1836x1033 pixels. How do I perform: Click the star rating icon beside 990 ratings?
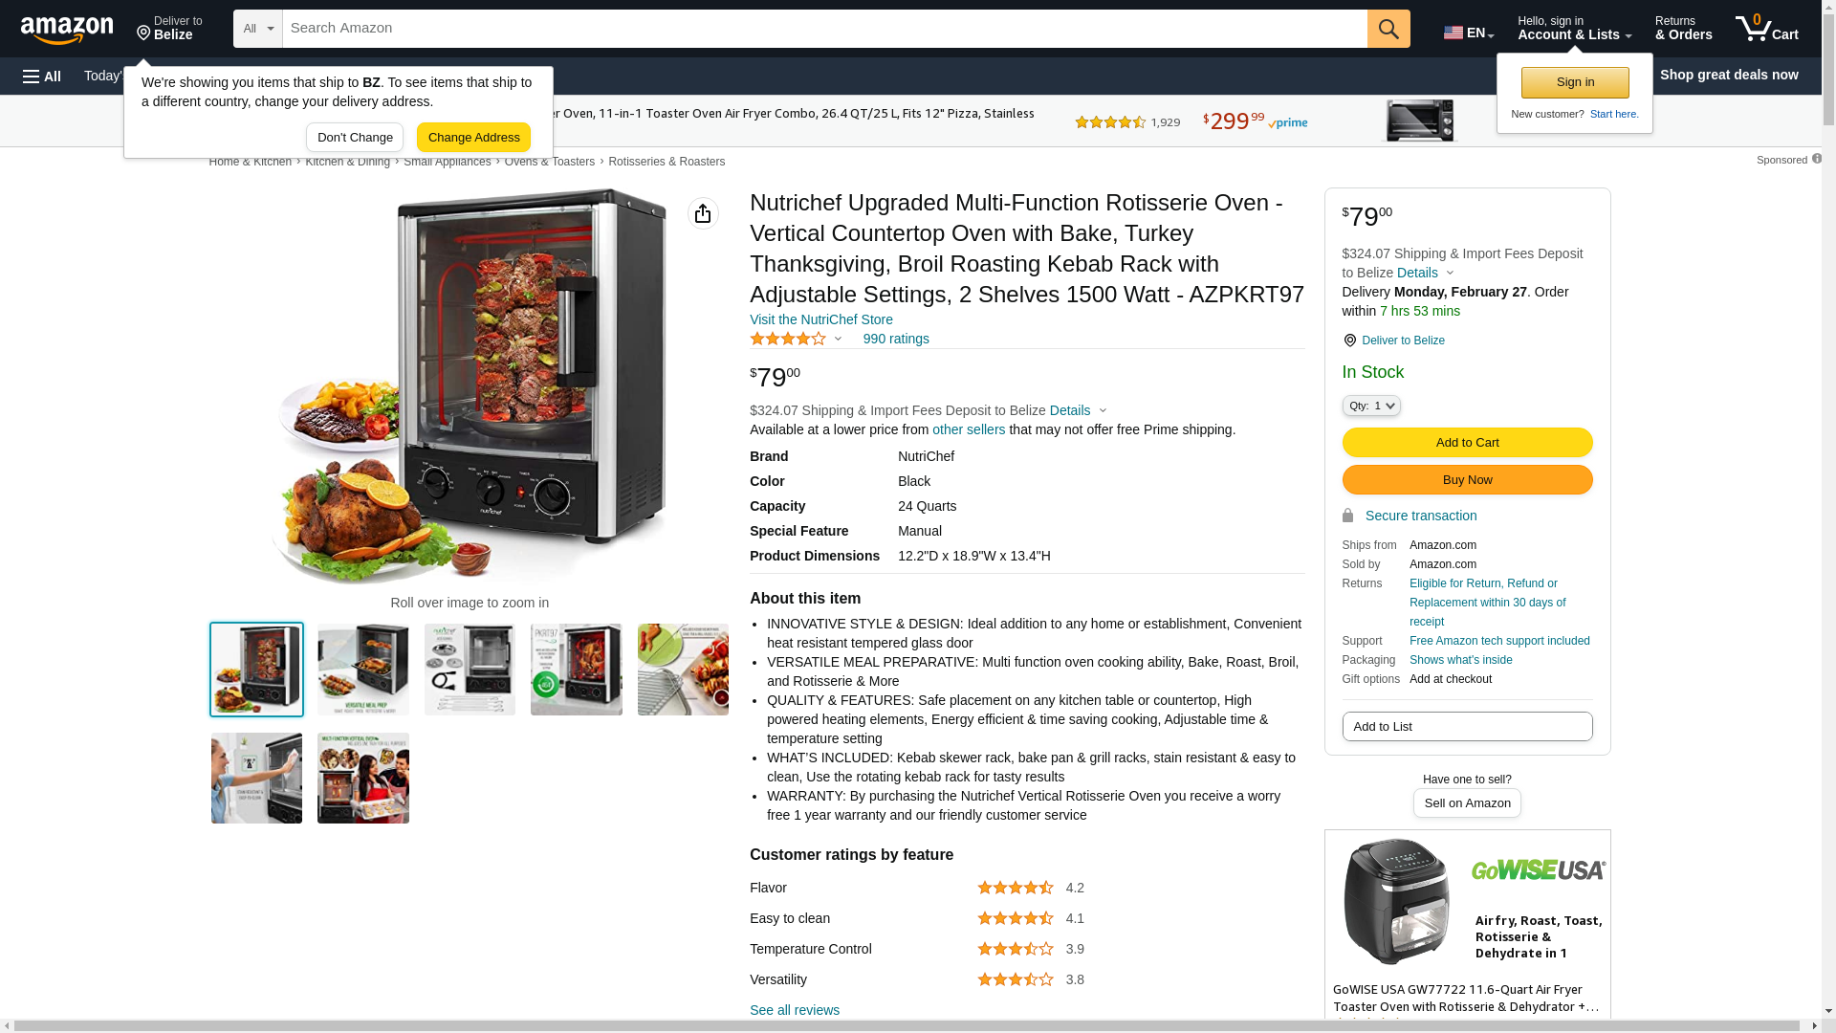(788, 339)
